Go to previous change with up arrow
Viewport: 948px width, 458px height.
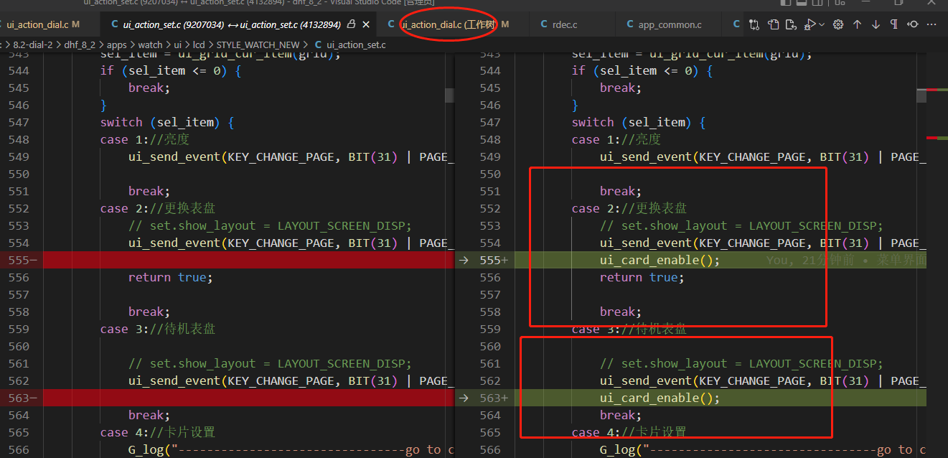[857, 24]
